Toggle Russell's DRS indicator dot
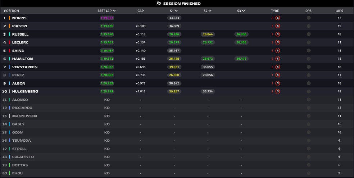 click(x=308, y=35)
